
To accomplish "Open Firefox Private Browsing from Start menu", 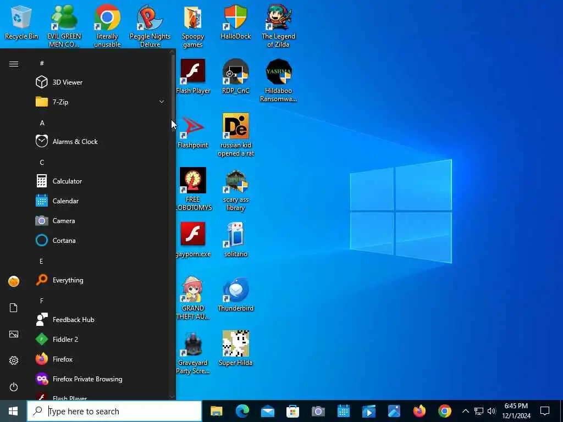I will tap(101, 379).
